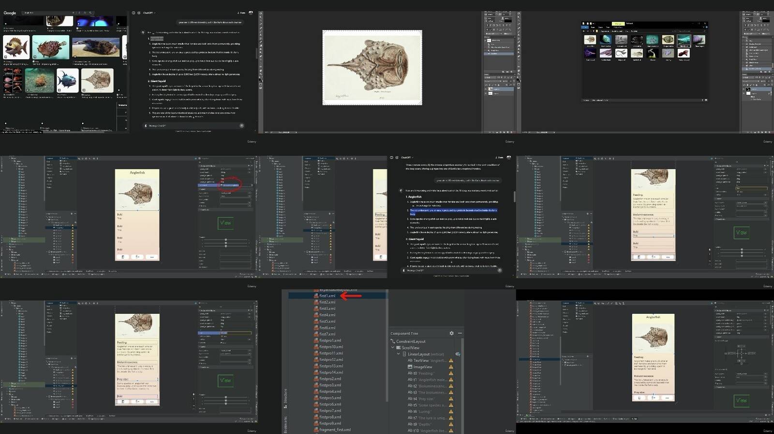
Task: Toggle sidebar icon in middle ChatGPT window
Action: click(x=392, y=157)
